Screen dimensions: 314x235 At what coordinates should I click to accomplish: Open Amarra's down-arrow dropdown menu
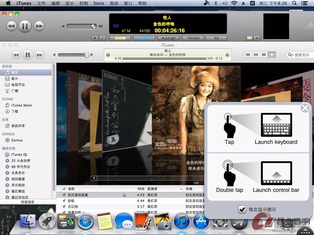coord(257,38)
